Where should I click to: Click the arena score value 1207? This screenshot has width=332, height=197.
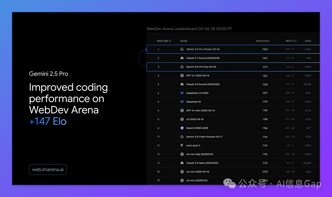265,93
